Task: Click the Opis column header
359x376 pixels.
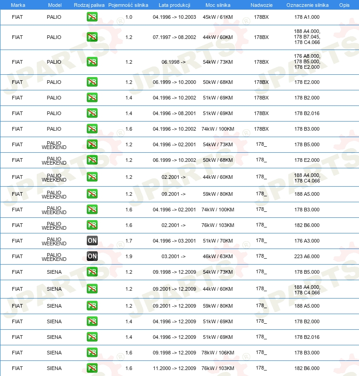Action: [344, 5]
